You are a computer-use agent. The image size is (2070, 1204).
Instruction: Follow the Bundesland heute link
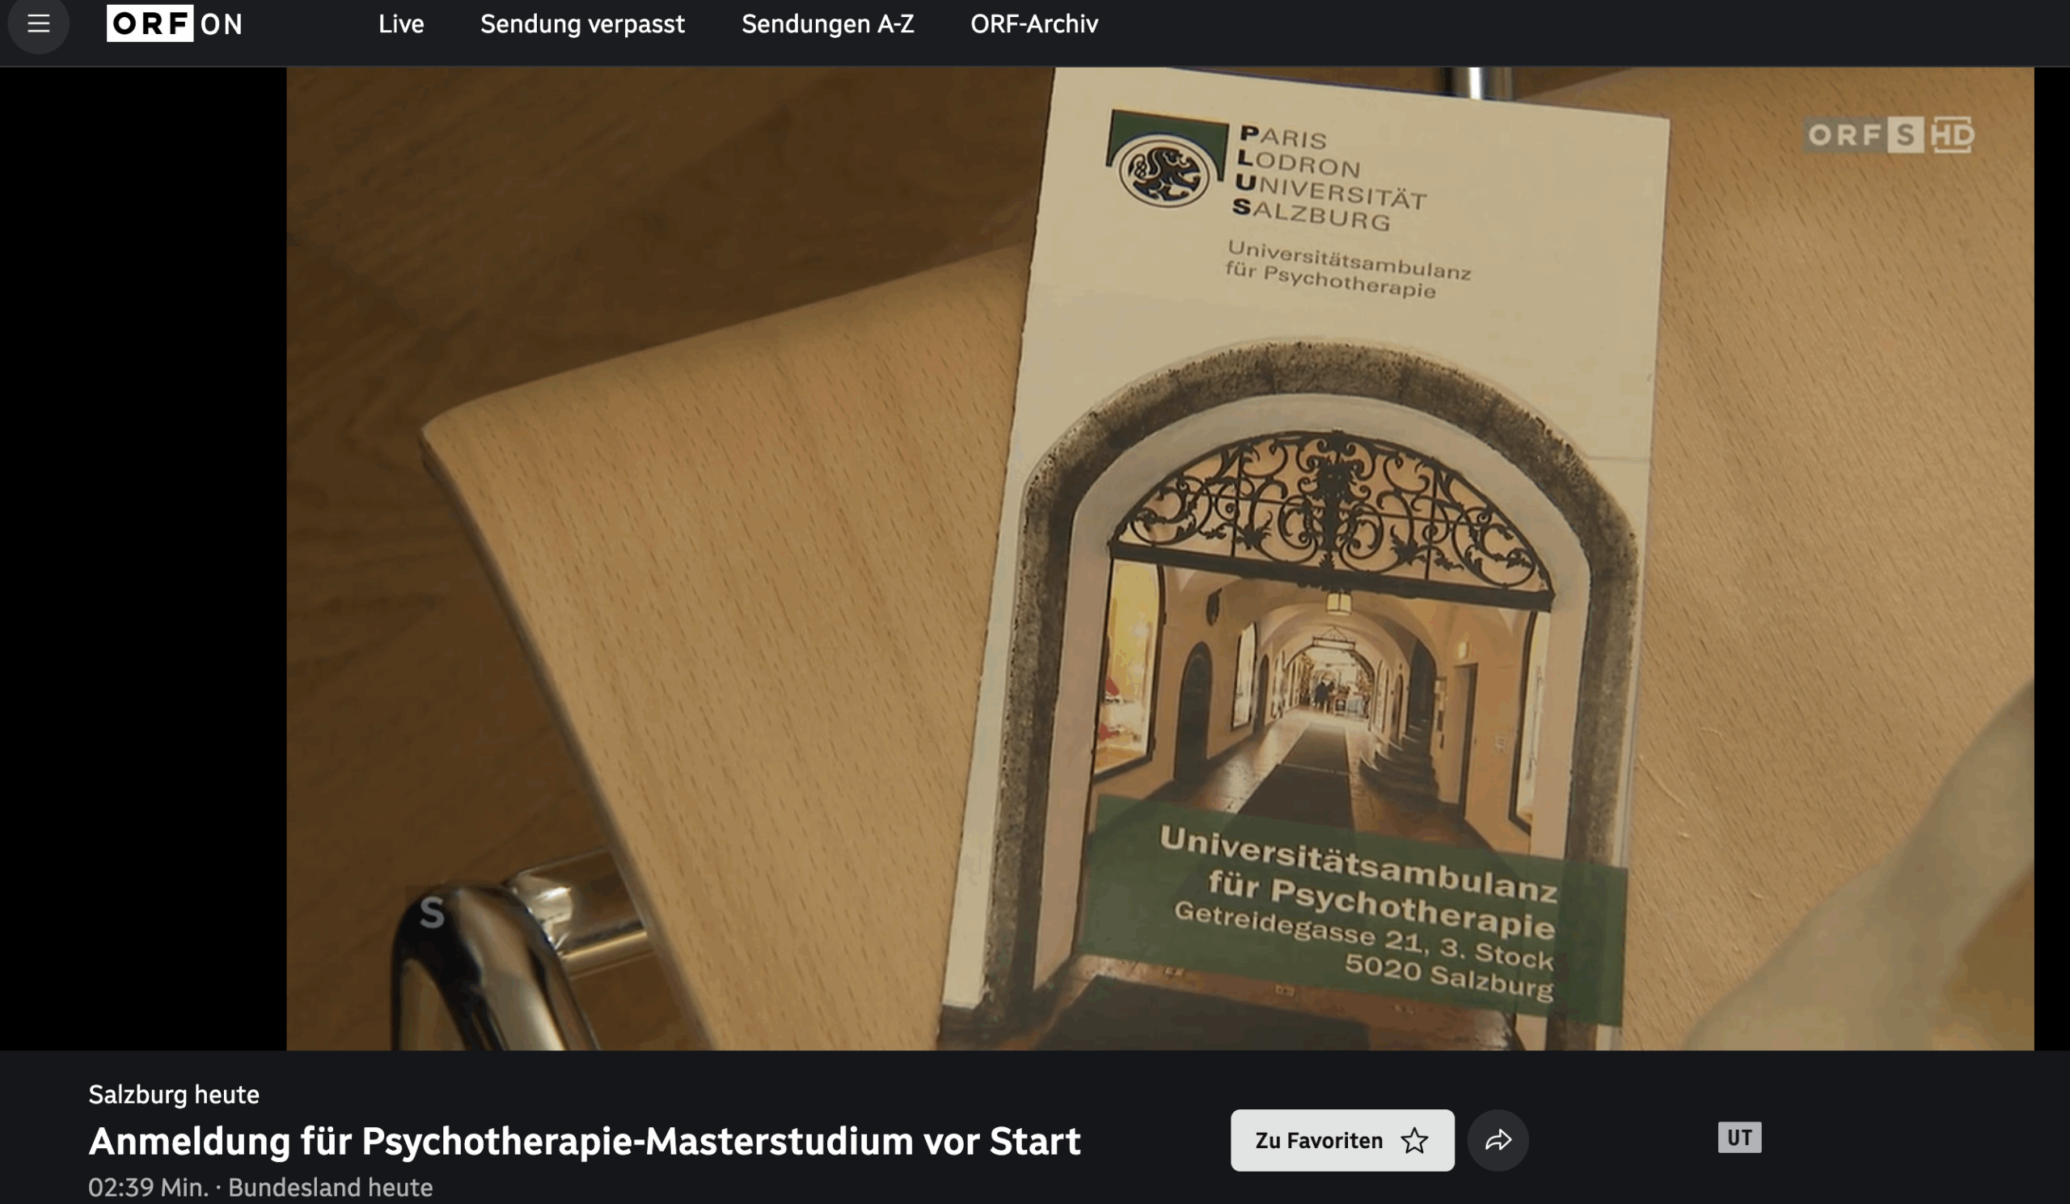click(330, 1187)
